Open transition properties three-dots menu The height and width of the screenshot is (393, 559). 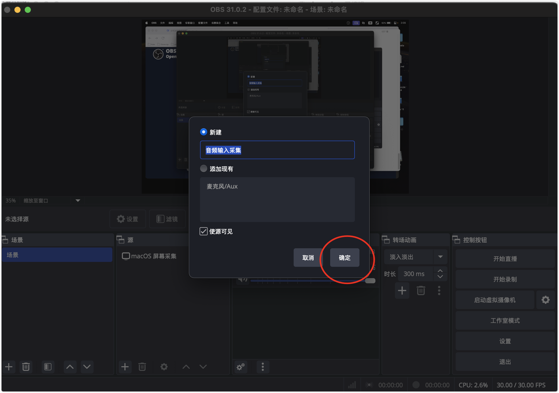pyautogui.click(x=439, y=291)
